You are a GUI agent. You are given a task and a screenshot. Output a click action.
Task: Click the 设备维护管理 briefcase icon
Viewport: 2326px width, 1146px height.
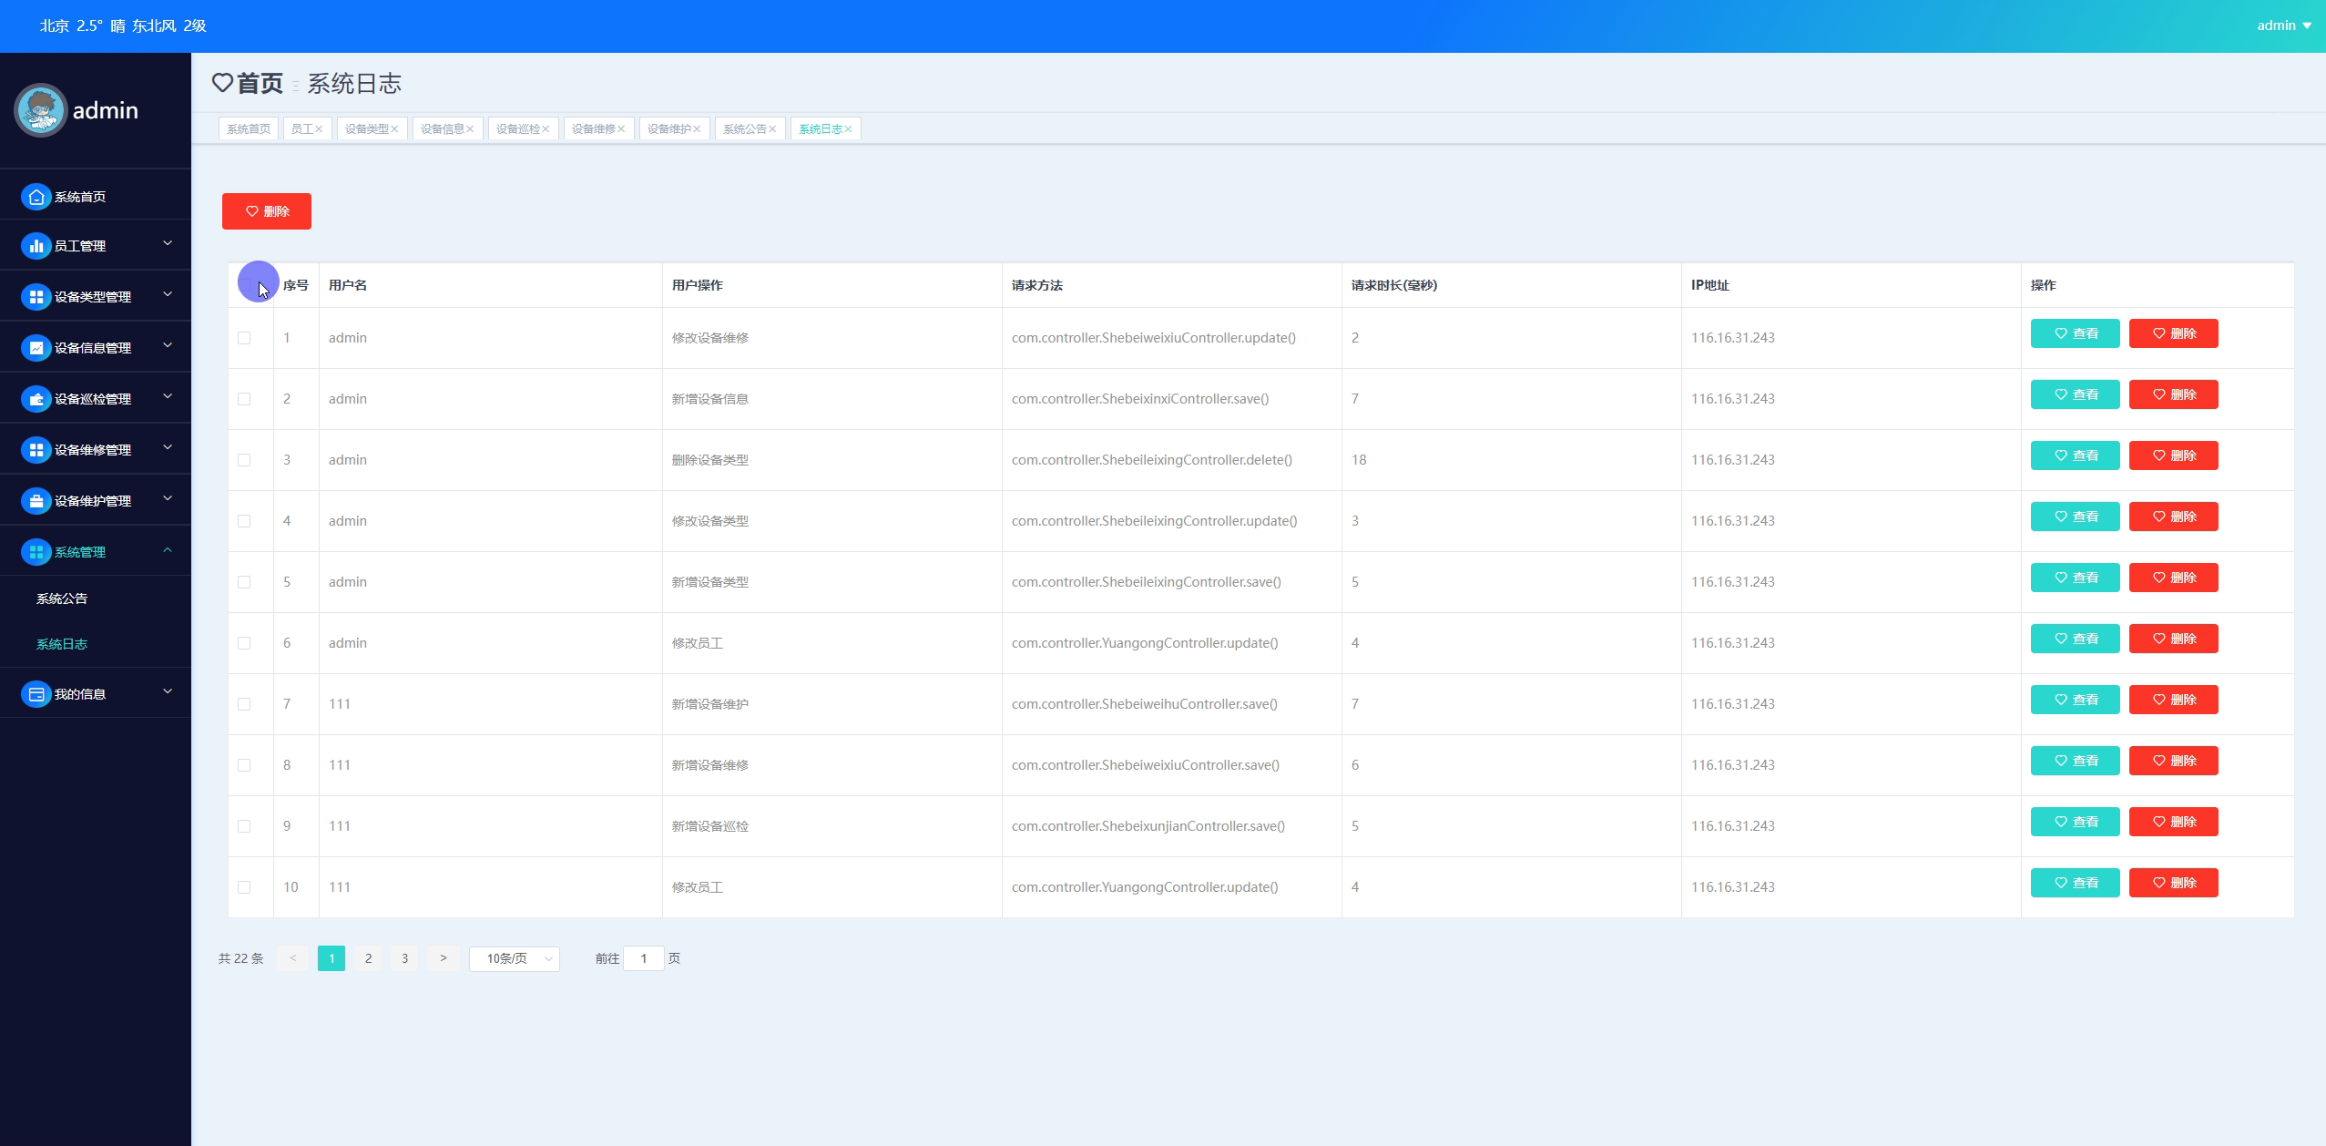[36, 501]
